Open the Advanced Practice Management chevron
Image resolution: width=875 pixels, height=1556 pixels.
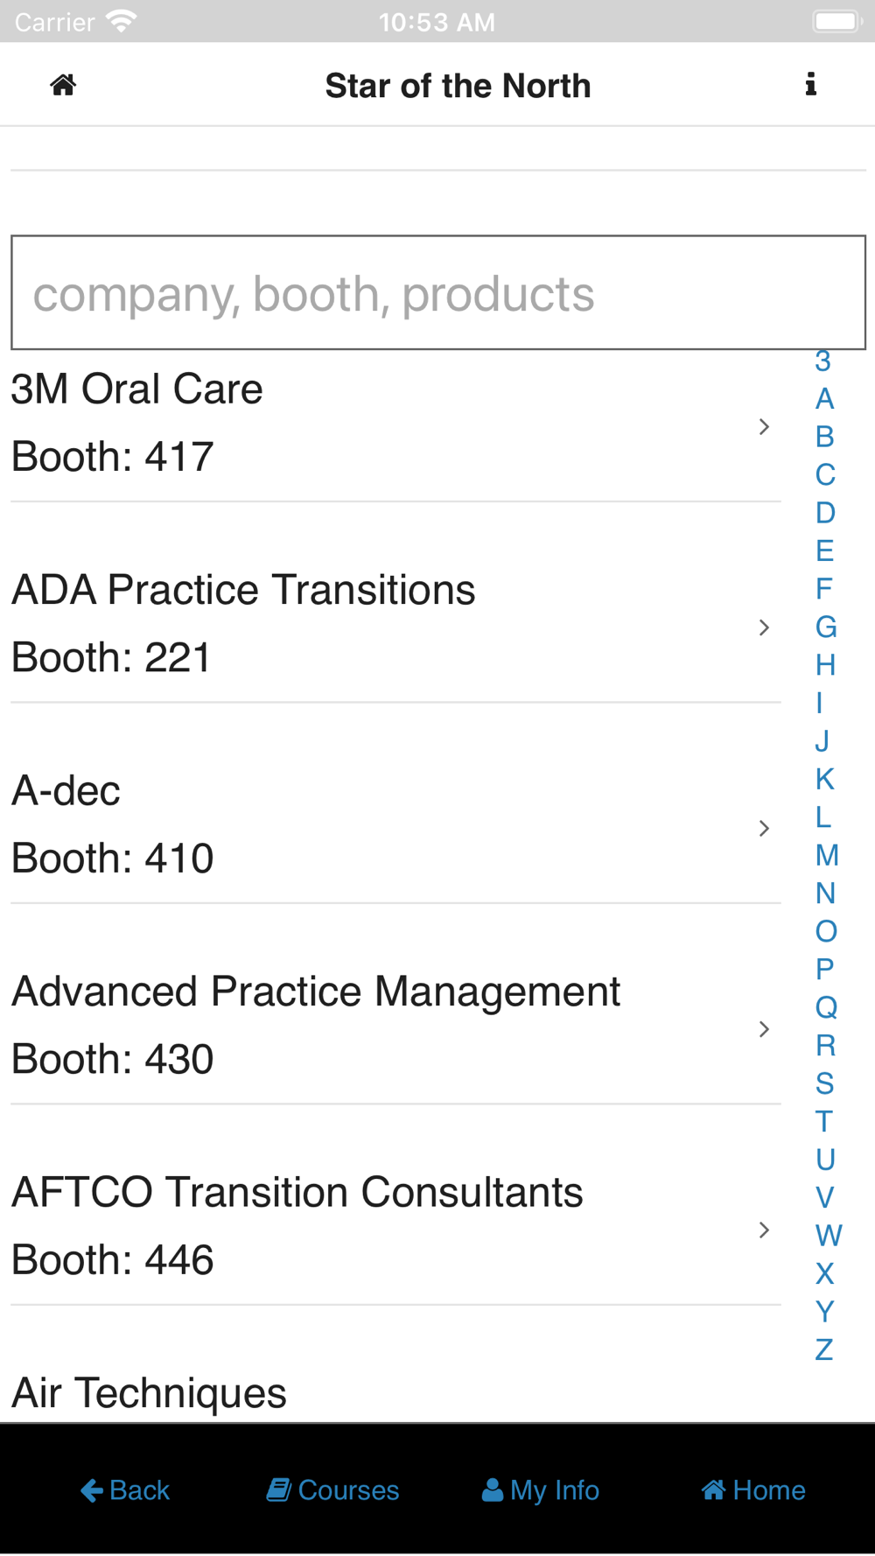click(x=764, y=1029)
